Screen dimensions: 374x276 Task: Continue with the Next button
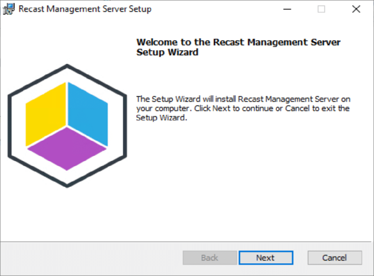(266, 258)
